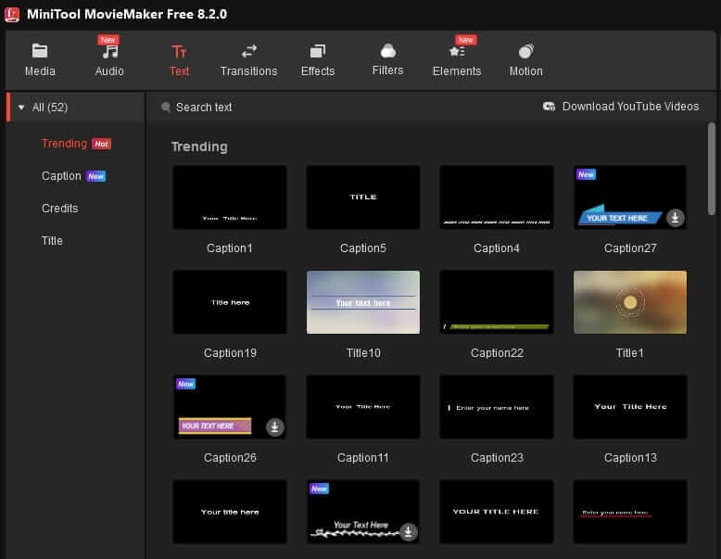
Task: Select the Caption category
Action: pyautogui.click(x=61, y=176)
